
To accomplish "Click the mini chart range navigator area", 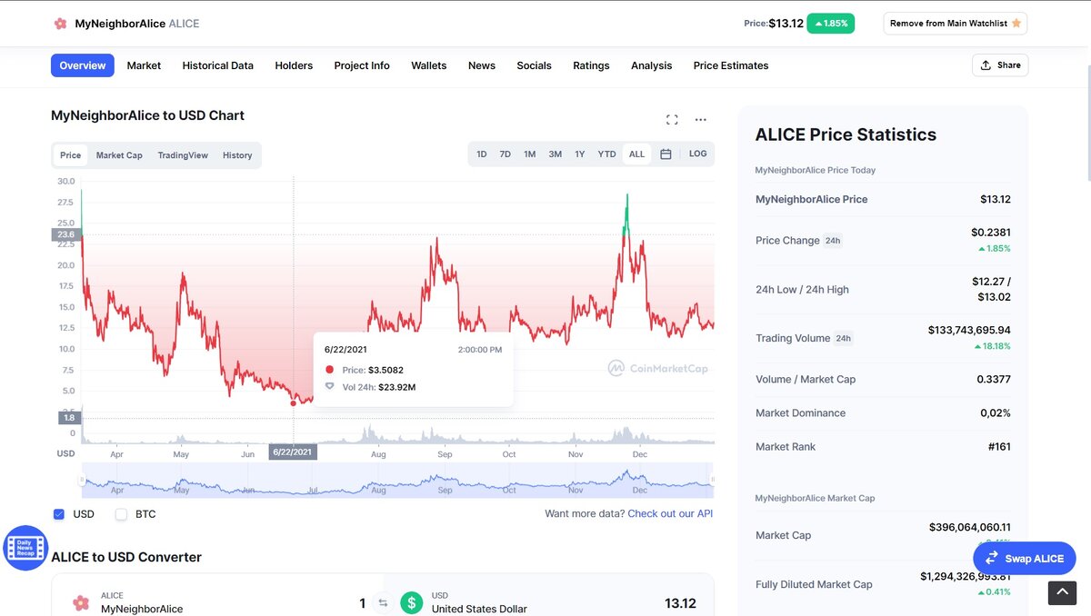I will pos(398,480).
